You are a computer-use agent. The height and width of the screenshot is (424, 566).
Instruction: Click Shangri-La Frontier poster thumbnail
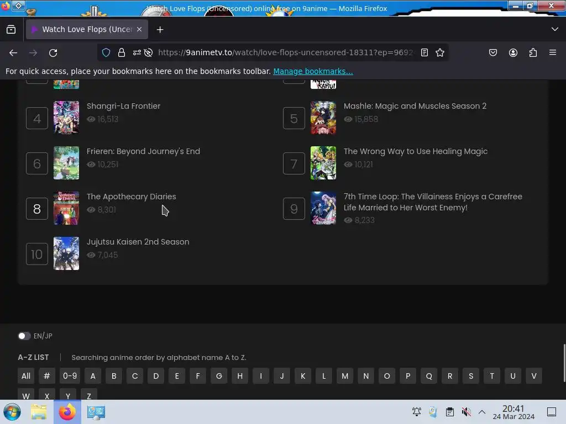coord(66,118)
